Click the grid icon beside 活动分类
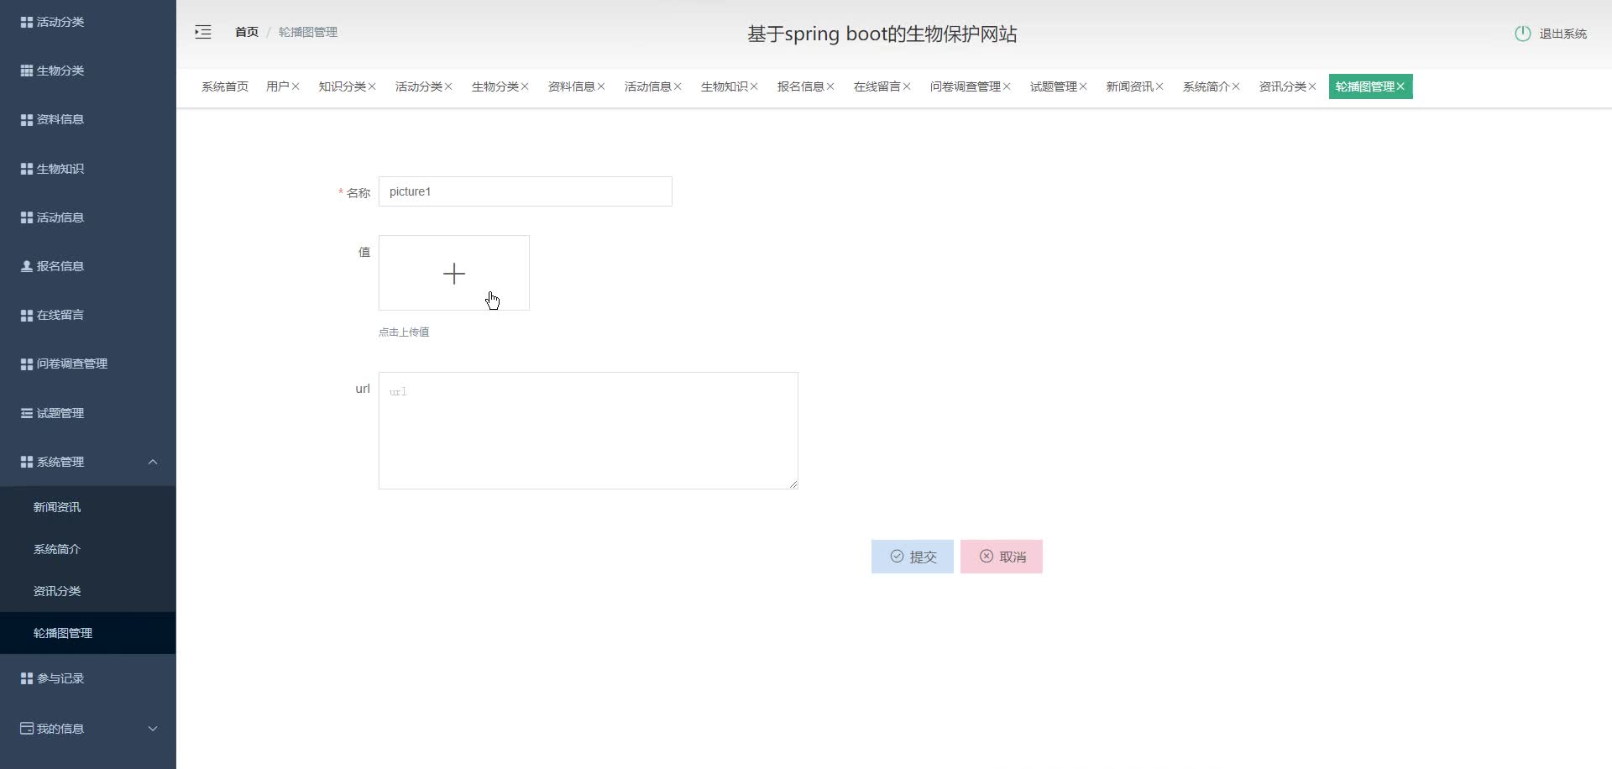The height and width of the screenshot is (769, 1612). coord(27,22)
